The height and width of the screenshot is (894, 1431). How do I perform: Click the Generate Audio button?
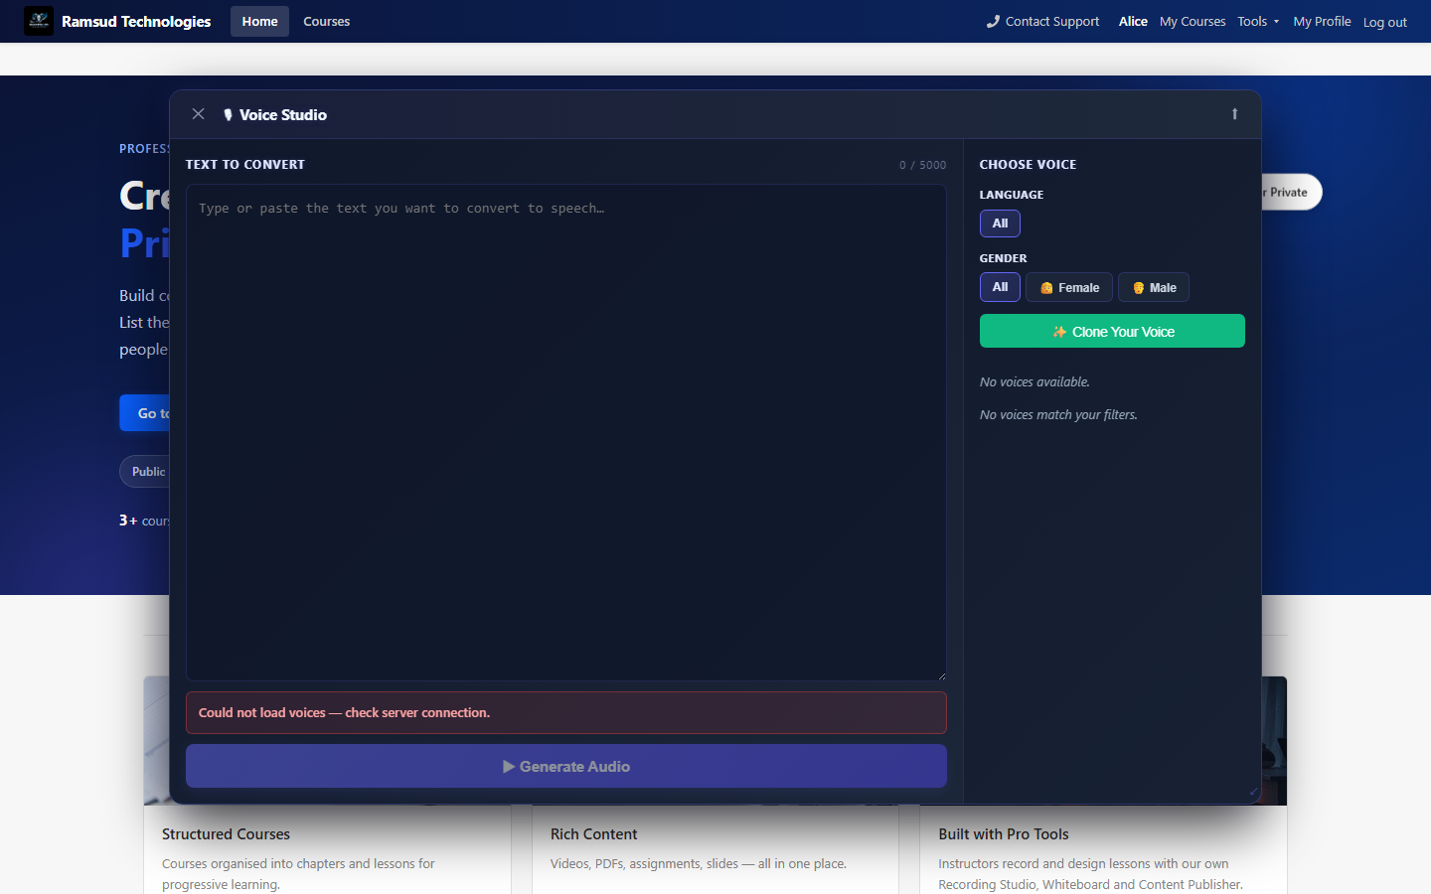566,766
